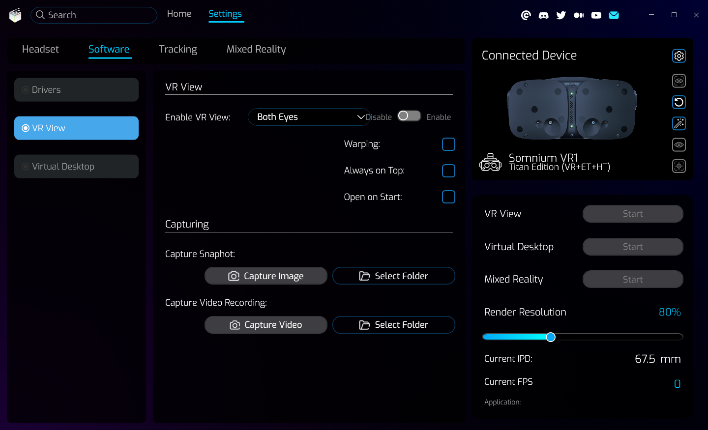Open the Twitter bird icon
The width and height of the screenshot is (708, 430).
tap(561, 15)
